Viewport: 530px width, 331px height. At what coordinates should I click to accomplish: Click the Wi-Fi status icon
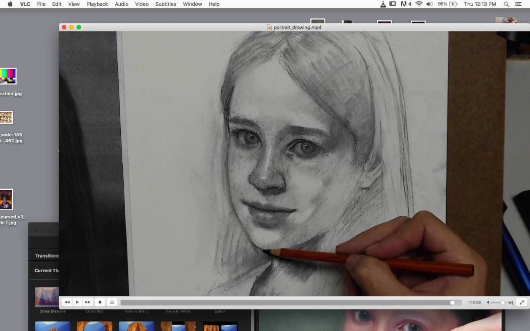(419, 4)
